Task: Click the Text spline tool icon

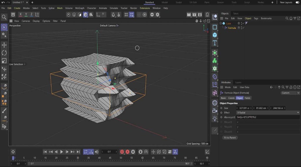Action: (215, 43)
